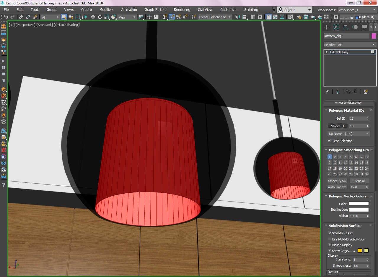Open the Render Setup teapot icon
Viewport: 378px width, 277px height.
(299, 17)
